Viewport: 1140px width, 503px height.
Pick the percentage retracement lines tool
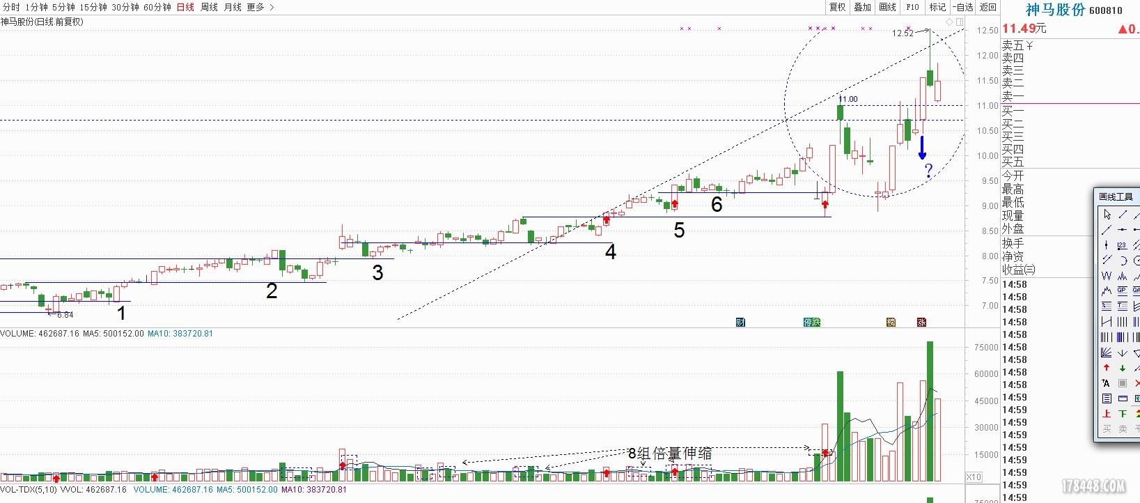1107,305
